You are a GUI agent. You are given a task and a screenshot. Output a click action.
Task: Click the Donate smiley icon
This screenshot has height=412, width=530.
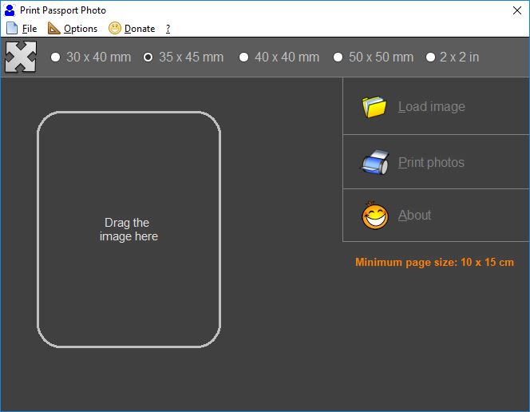pyautogui.click(x=115, y=28)
